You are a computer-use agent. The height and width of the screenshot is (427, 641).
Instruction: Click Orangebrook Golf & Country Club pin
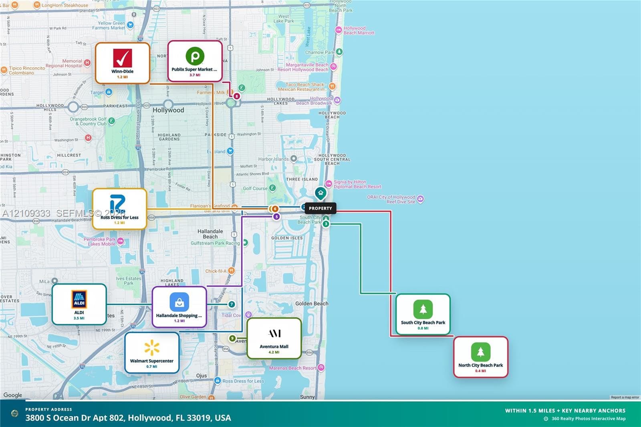[112, 121]
